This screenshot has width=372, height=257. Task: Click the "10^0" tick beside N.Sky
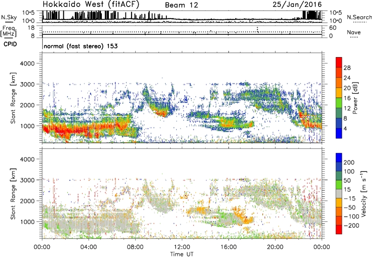pos(28,21)
